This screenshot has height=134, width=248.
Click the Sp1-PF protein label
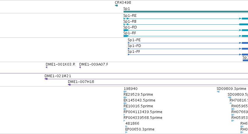click(x=134, y=52)
